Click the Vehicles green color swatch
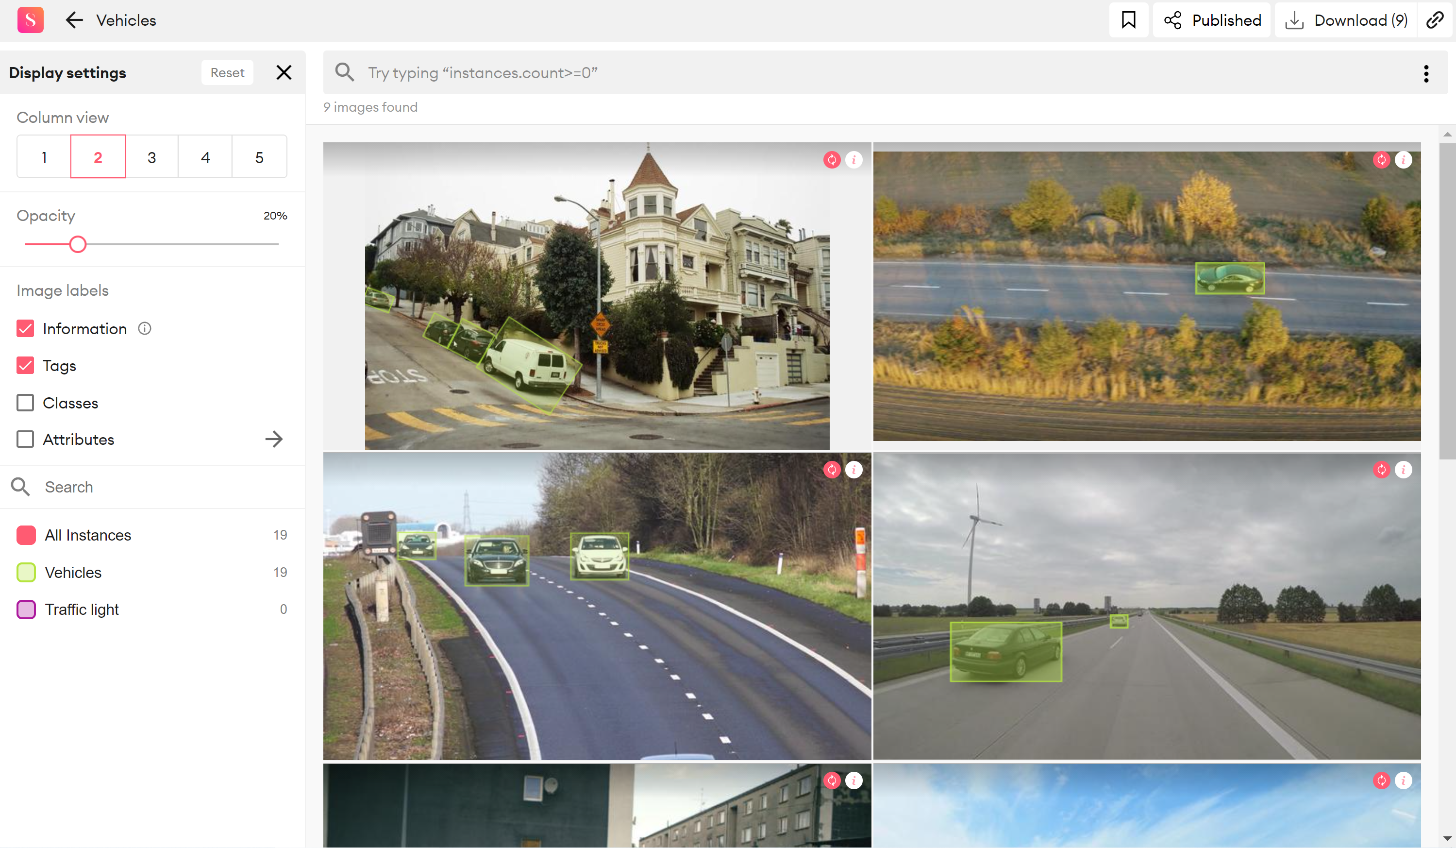 pos(26,572)
